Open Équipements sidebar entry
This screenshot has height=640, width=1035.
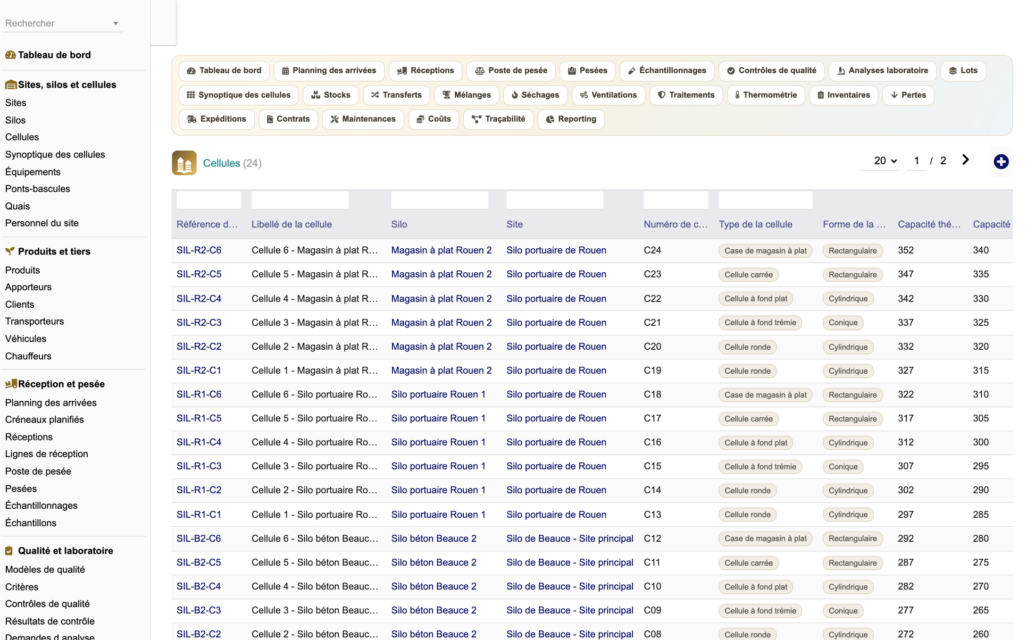point(33,172)
